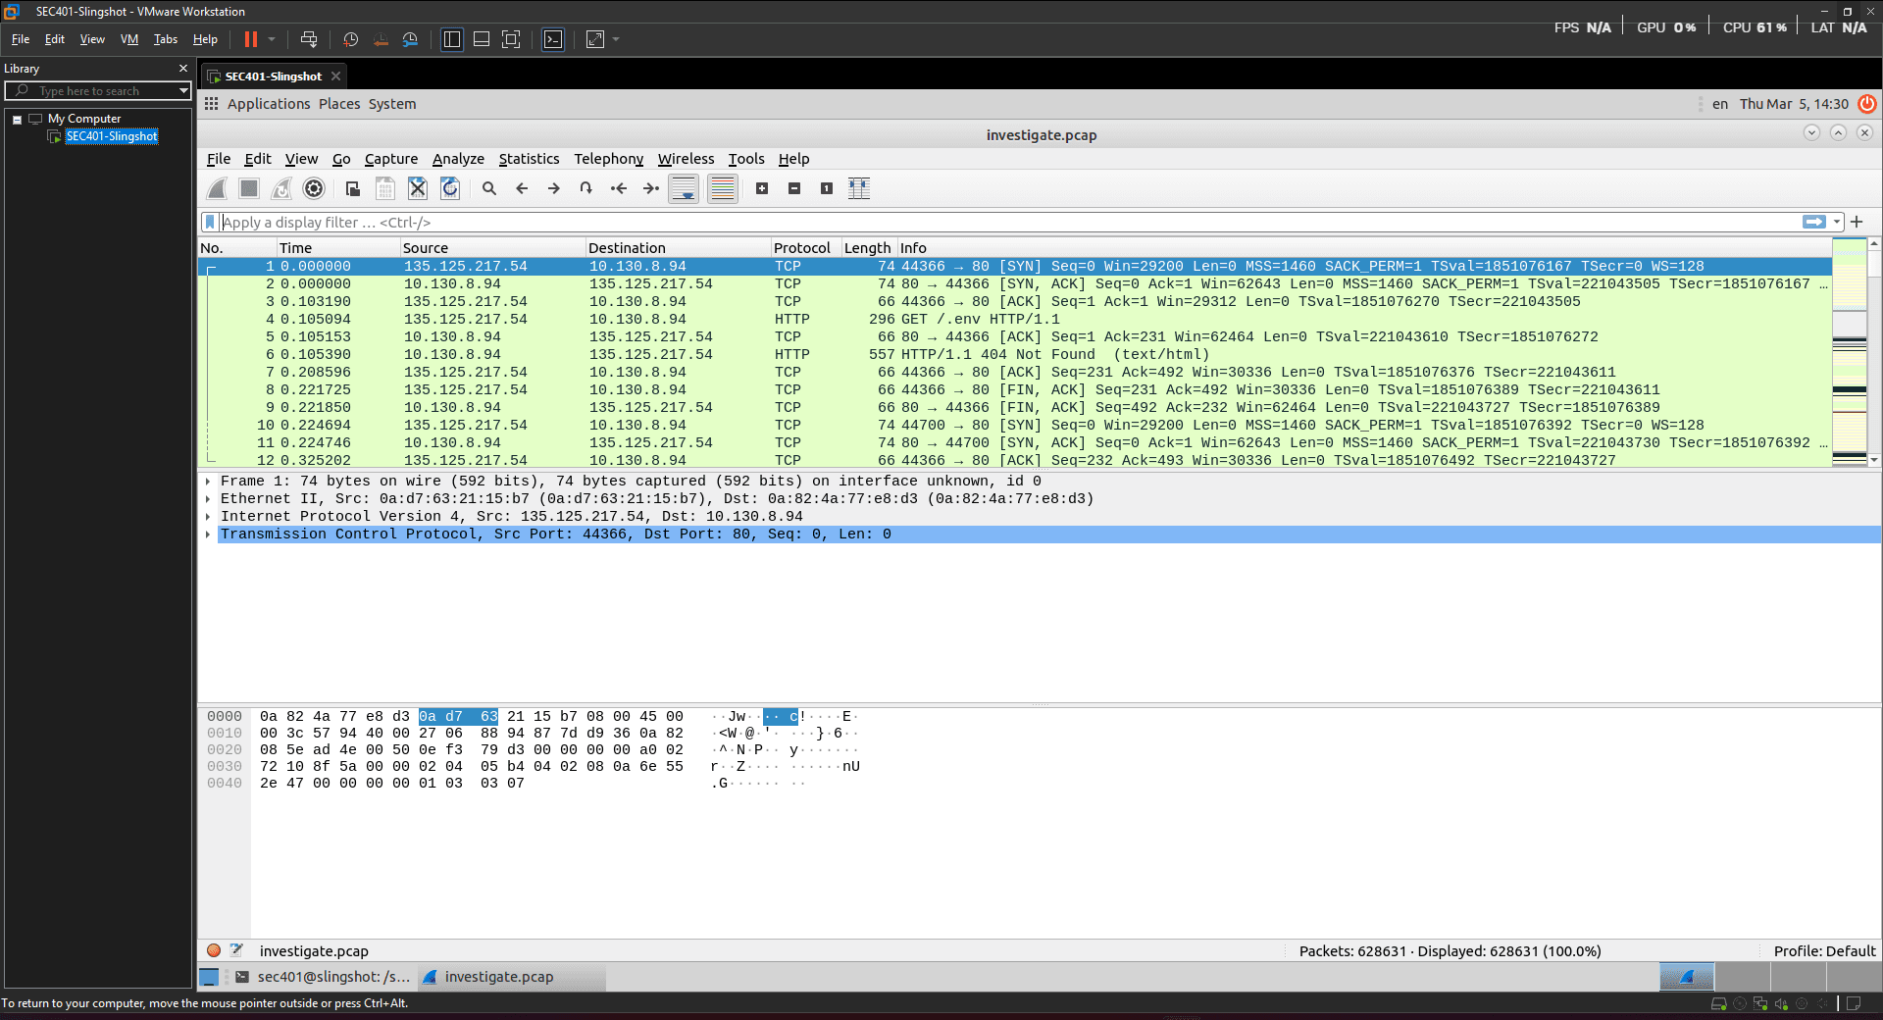The height and width of the screenshot is (1020, 1883).
Task: Toggle packet list colorization
Action: (722, 188)
